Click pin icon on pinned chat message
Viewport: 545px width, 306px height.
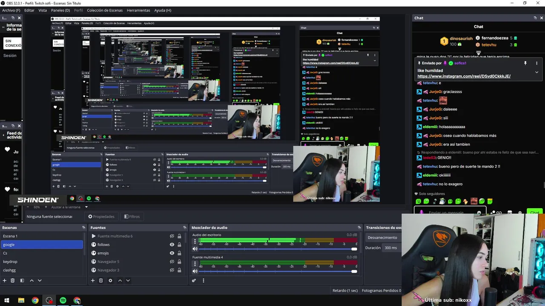525,63
